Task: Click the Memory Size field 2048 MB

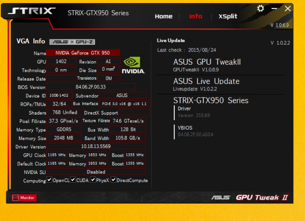Action: click(x=64, y=138)
